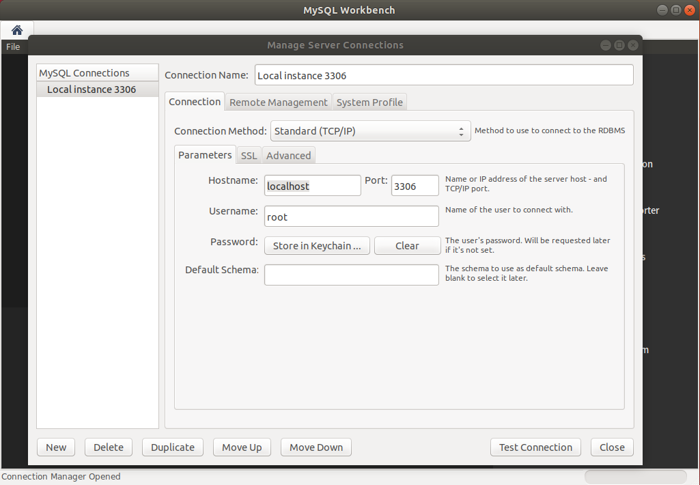Clear the stored password
700x485 pixels.
click(407, 246)
